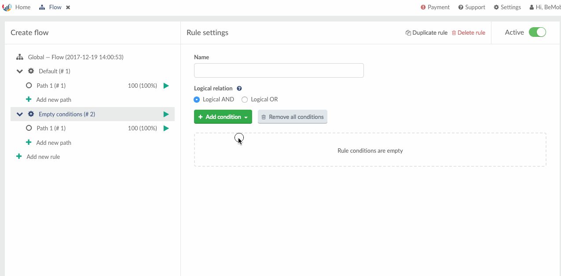This screenshot has width=561, height=276.
Task: Click the Duplicate rule copy icon
Action: point(408,32)
